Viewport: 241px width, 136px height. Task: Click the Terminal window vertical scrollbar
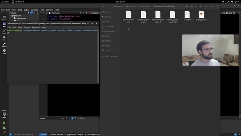[98, 56]
